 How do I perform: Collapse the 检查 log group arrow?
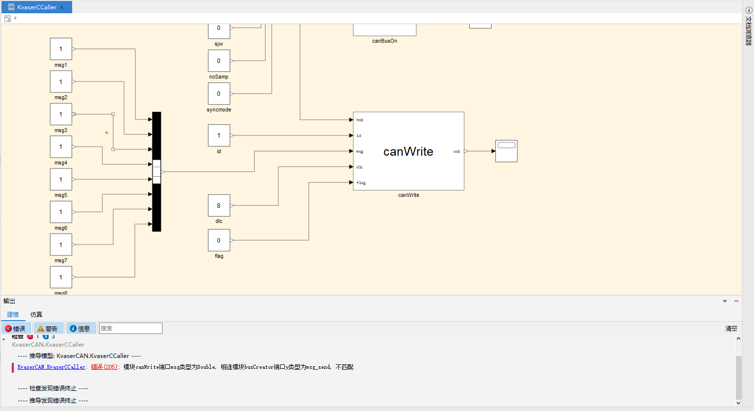click(4, 339)
